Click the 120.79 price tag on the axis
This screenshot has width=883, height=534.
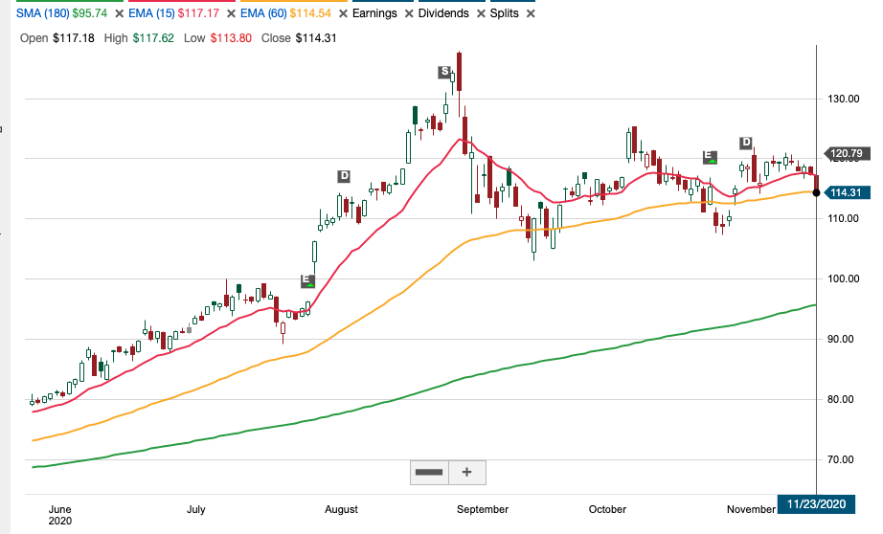(847, 153)
